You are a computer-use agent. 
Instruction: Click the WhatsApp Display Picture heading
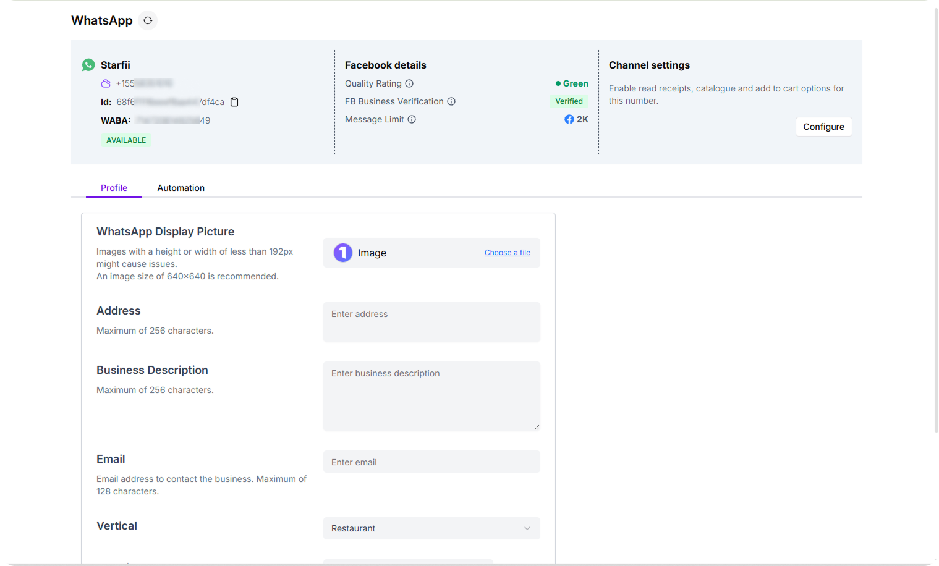click(x=165, y=232)
